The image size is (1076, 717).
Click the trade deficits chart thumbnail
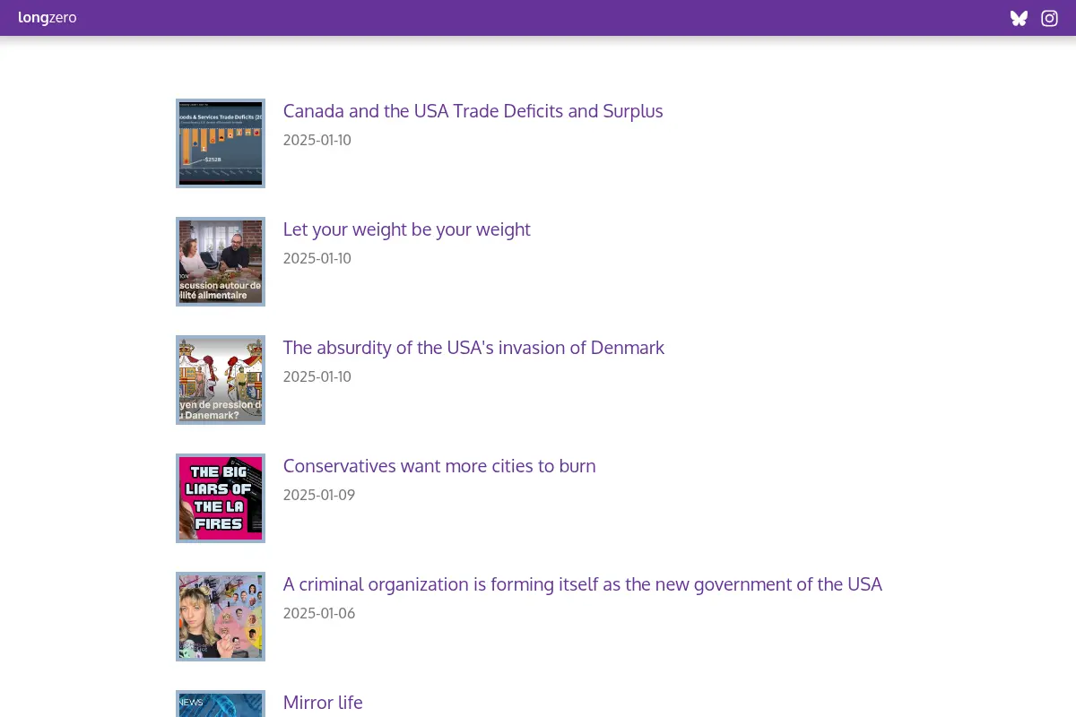click(221, 143)
